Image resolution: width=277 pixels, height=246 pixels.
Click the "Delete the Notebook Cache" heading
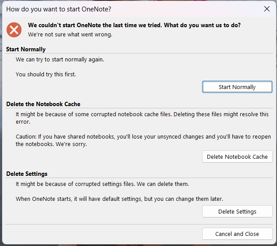(43, 104)
